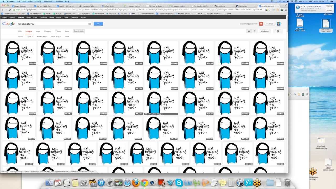
Task: Click Wi-Fi status icon in menu bar
Action: tap(291, 1)
